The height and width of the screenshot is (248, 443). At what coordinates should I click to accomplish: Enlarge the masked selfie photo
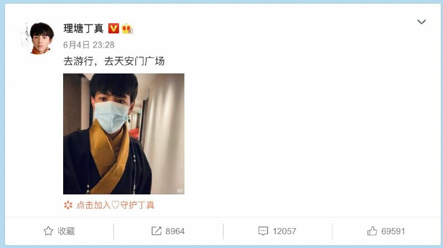(123, 134)
